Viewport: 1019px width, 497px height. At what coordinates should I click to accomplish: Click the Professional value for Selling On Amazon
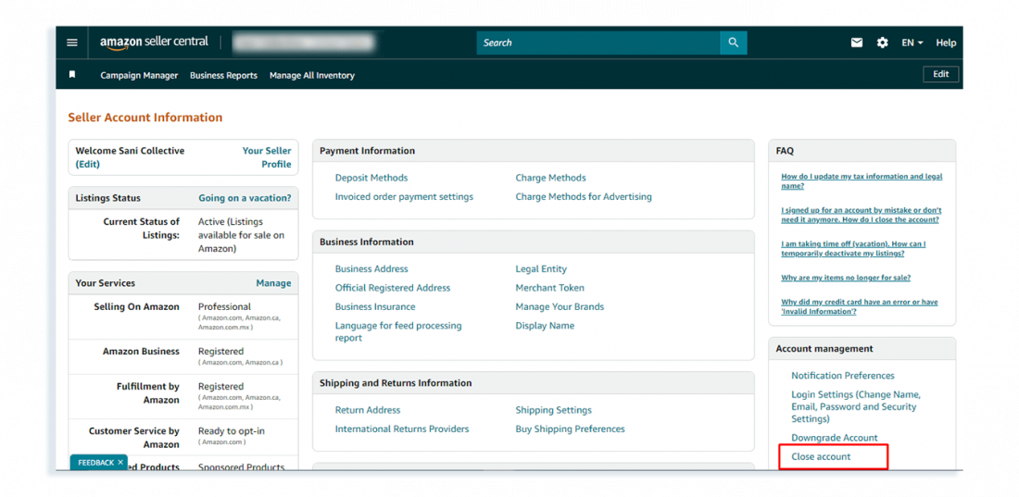tap(224, 306)
